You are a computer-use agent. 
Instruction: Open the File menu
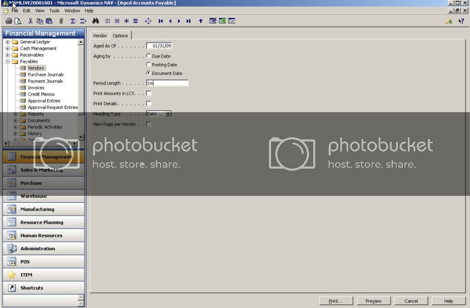tap(15, 11)
